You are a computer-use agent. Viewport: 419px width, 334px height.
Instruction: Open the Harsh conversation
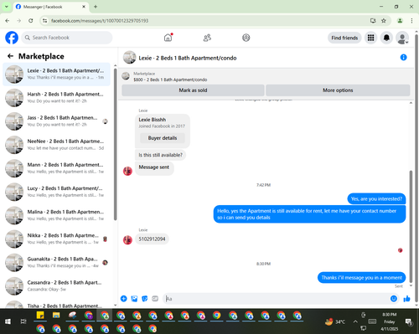click(x=56, y=98)
